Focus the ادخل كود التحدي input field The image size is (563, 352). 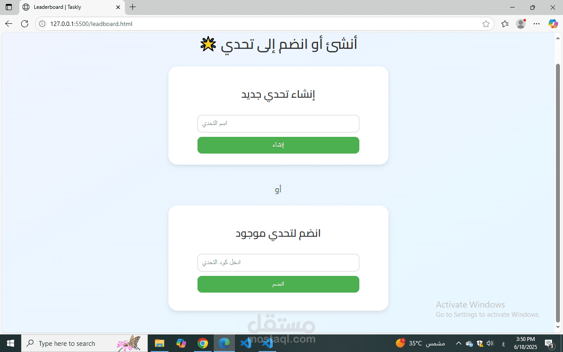[x=278, y=263]
